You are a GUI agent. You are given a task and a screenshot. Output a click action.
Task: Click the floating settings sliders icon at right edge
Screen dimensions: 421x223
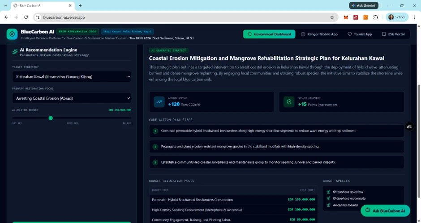409,126
